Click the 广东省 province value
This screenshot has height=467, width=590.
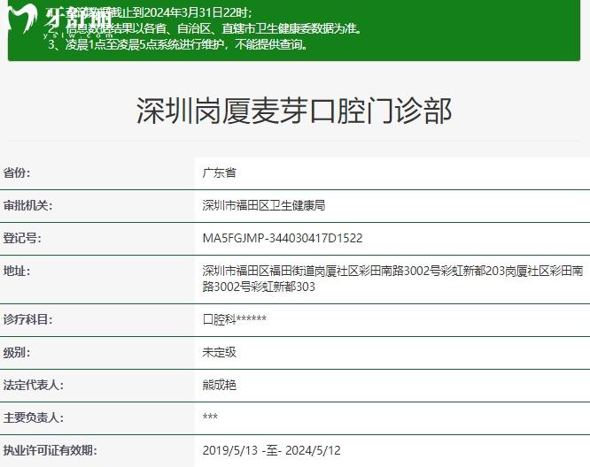coord(220,172)
